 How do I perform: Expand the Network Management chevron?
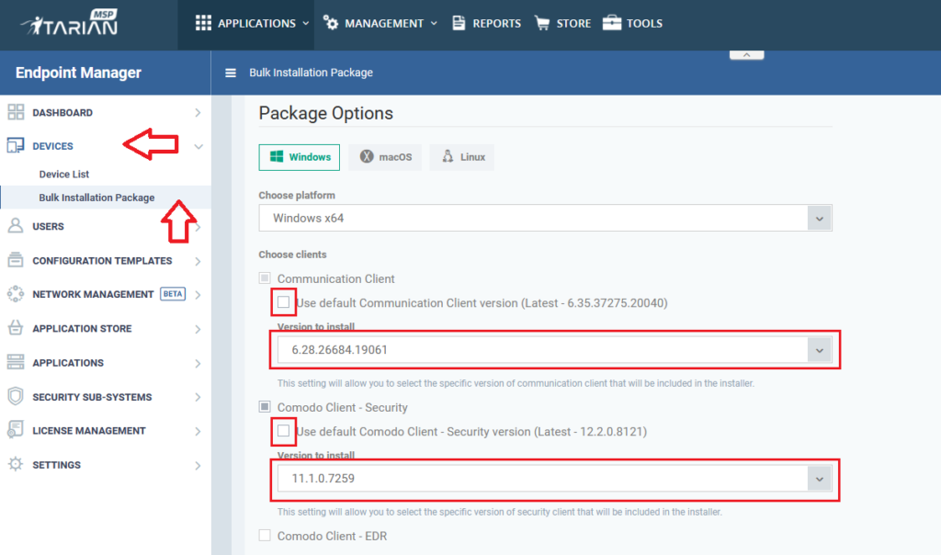[198, 295]
